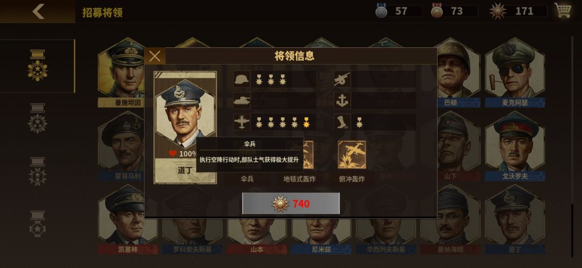Screen dimensions: 582x268
Task: Click the infantry helmet stat icon
Action: (x=242, y=79)
